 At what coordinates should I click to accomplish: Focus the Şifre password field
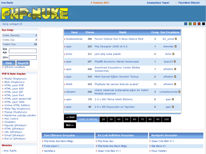(23, 57)
